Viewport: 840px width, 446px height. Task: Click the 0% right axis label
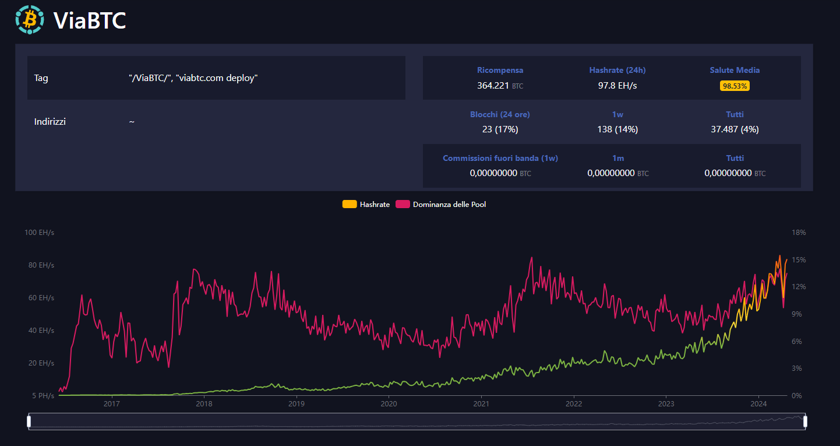click(797, 396)
